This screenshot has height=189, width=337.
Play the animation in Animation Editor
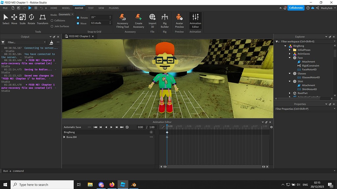pyautogui.click(x=111, y=127)
